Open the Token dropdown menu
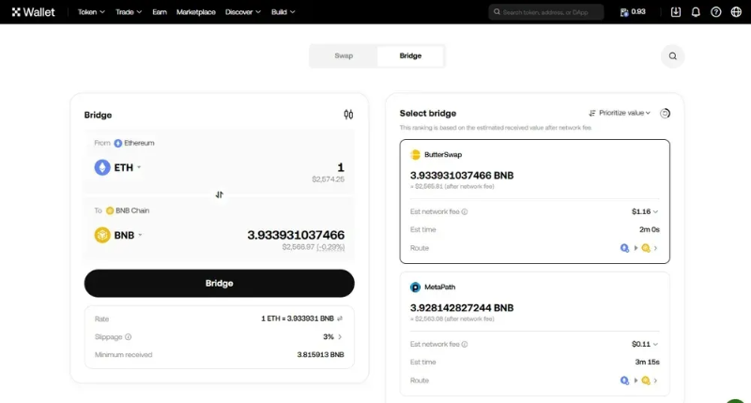 (91, 12)
